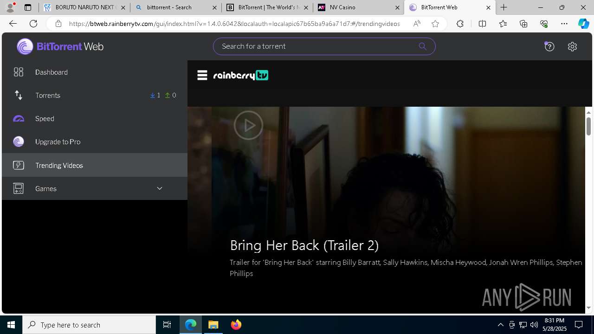Image resolution: width=594 pixels, height=334 pixels.
Task: Toggle Read aloud icon
Action: [x=417, y=24]
